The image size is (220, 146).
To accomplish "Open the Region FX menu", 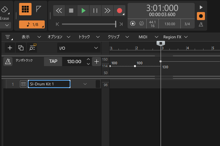I will (x=175, y=37).
